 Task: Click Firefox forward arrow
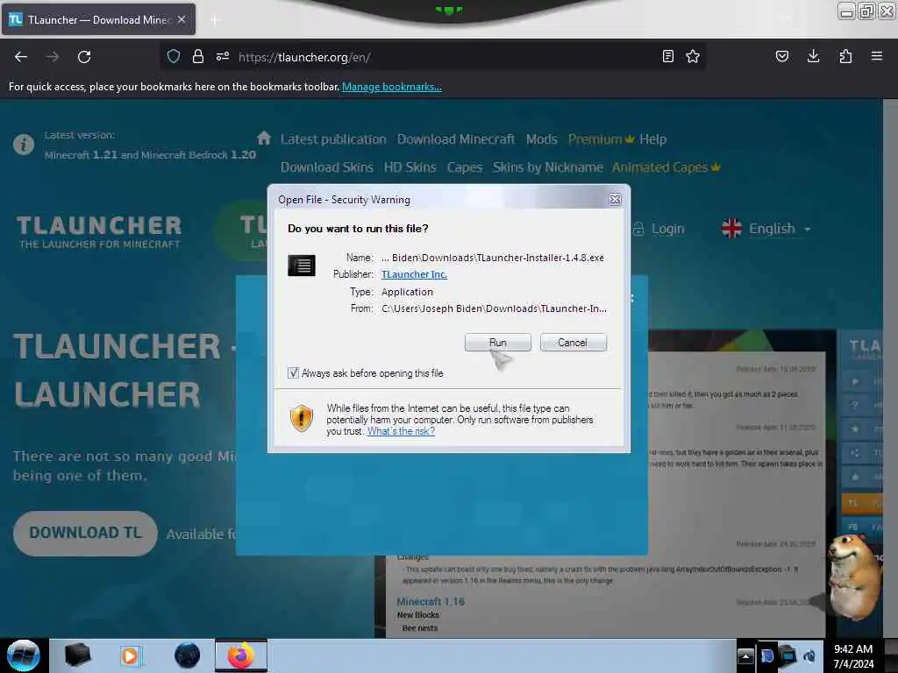[x=53, y=57]
